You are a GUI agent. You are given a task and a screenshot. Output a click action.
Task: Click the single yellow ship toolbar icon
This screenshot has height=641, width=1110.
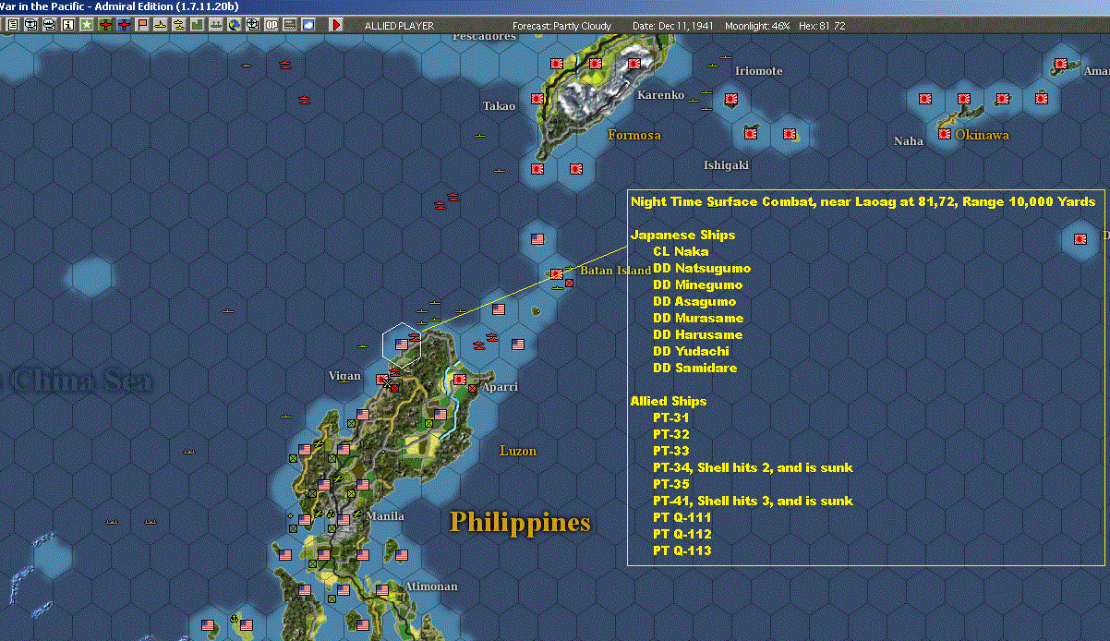coord(161,25)
